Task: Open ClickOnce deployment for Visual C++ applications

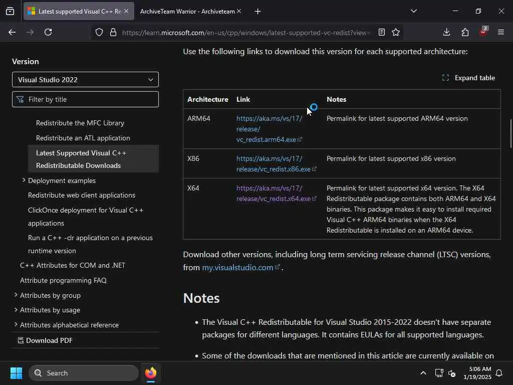Action: (x=86, y=217)
